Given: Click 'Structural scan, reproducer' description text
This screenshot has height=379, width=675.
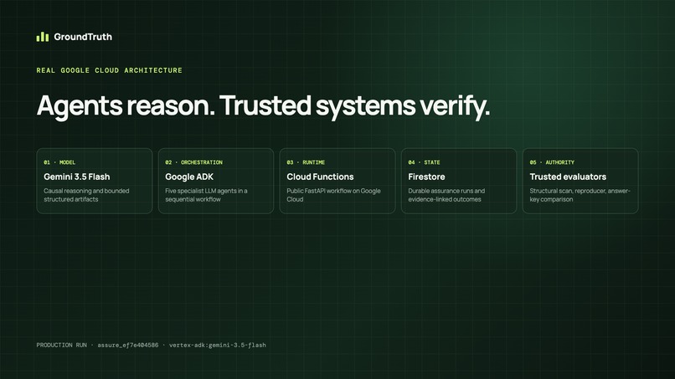Looking at the screenshot, I should [x=580, y=195].
